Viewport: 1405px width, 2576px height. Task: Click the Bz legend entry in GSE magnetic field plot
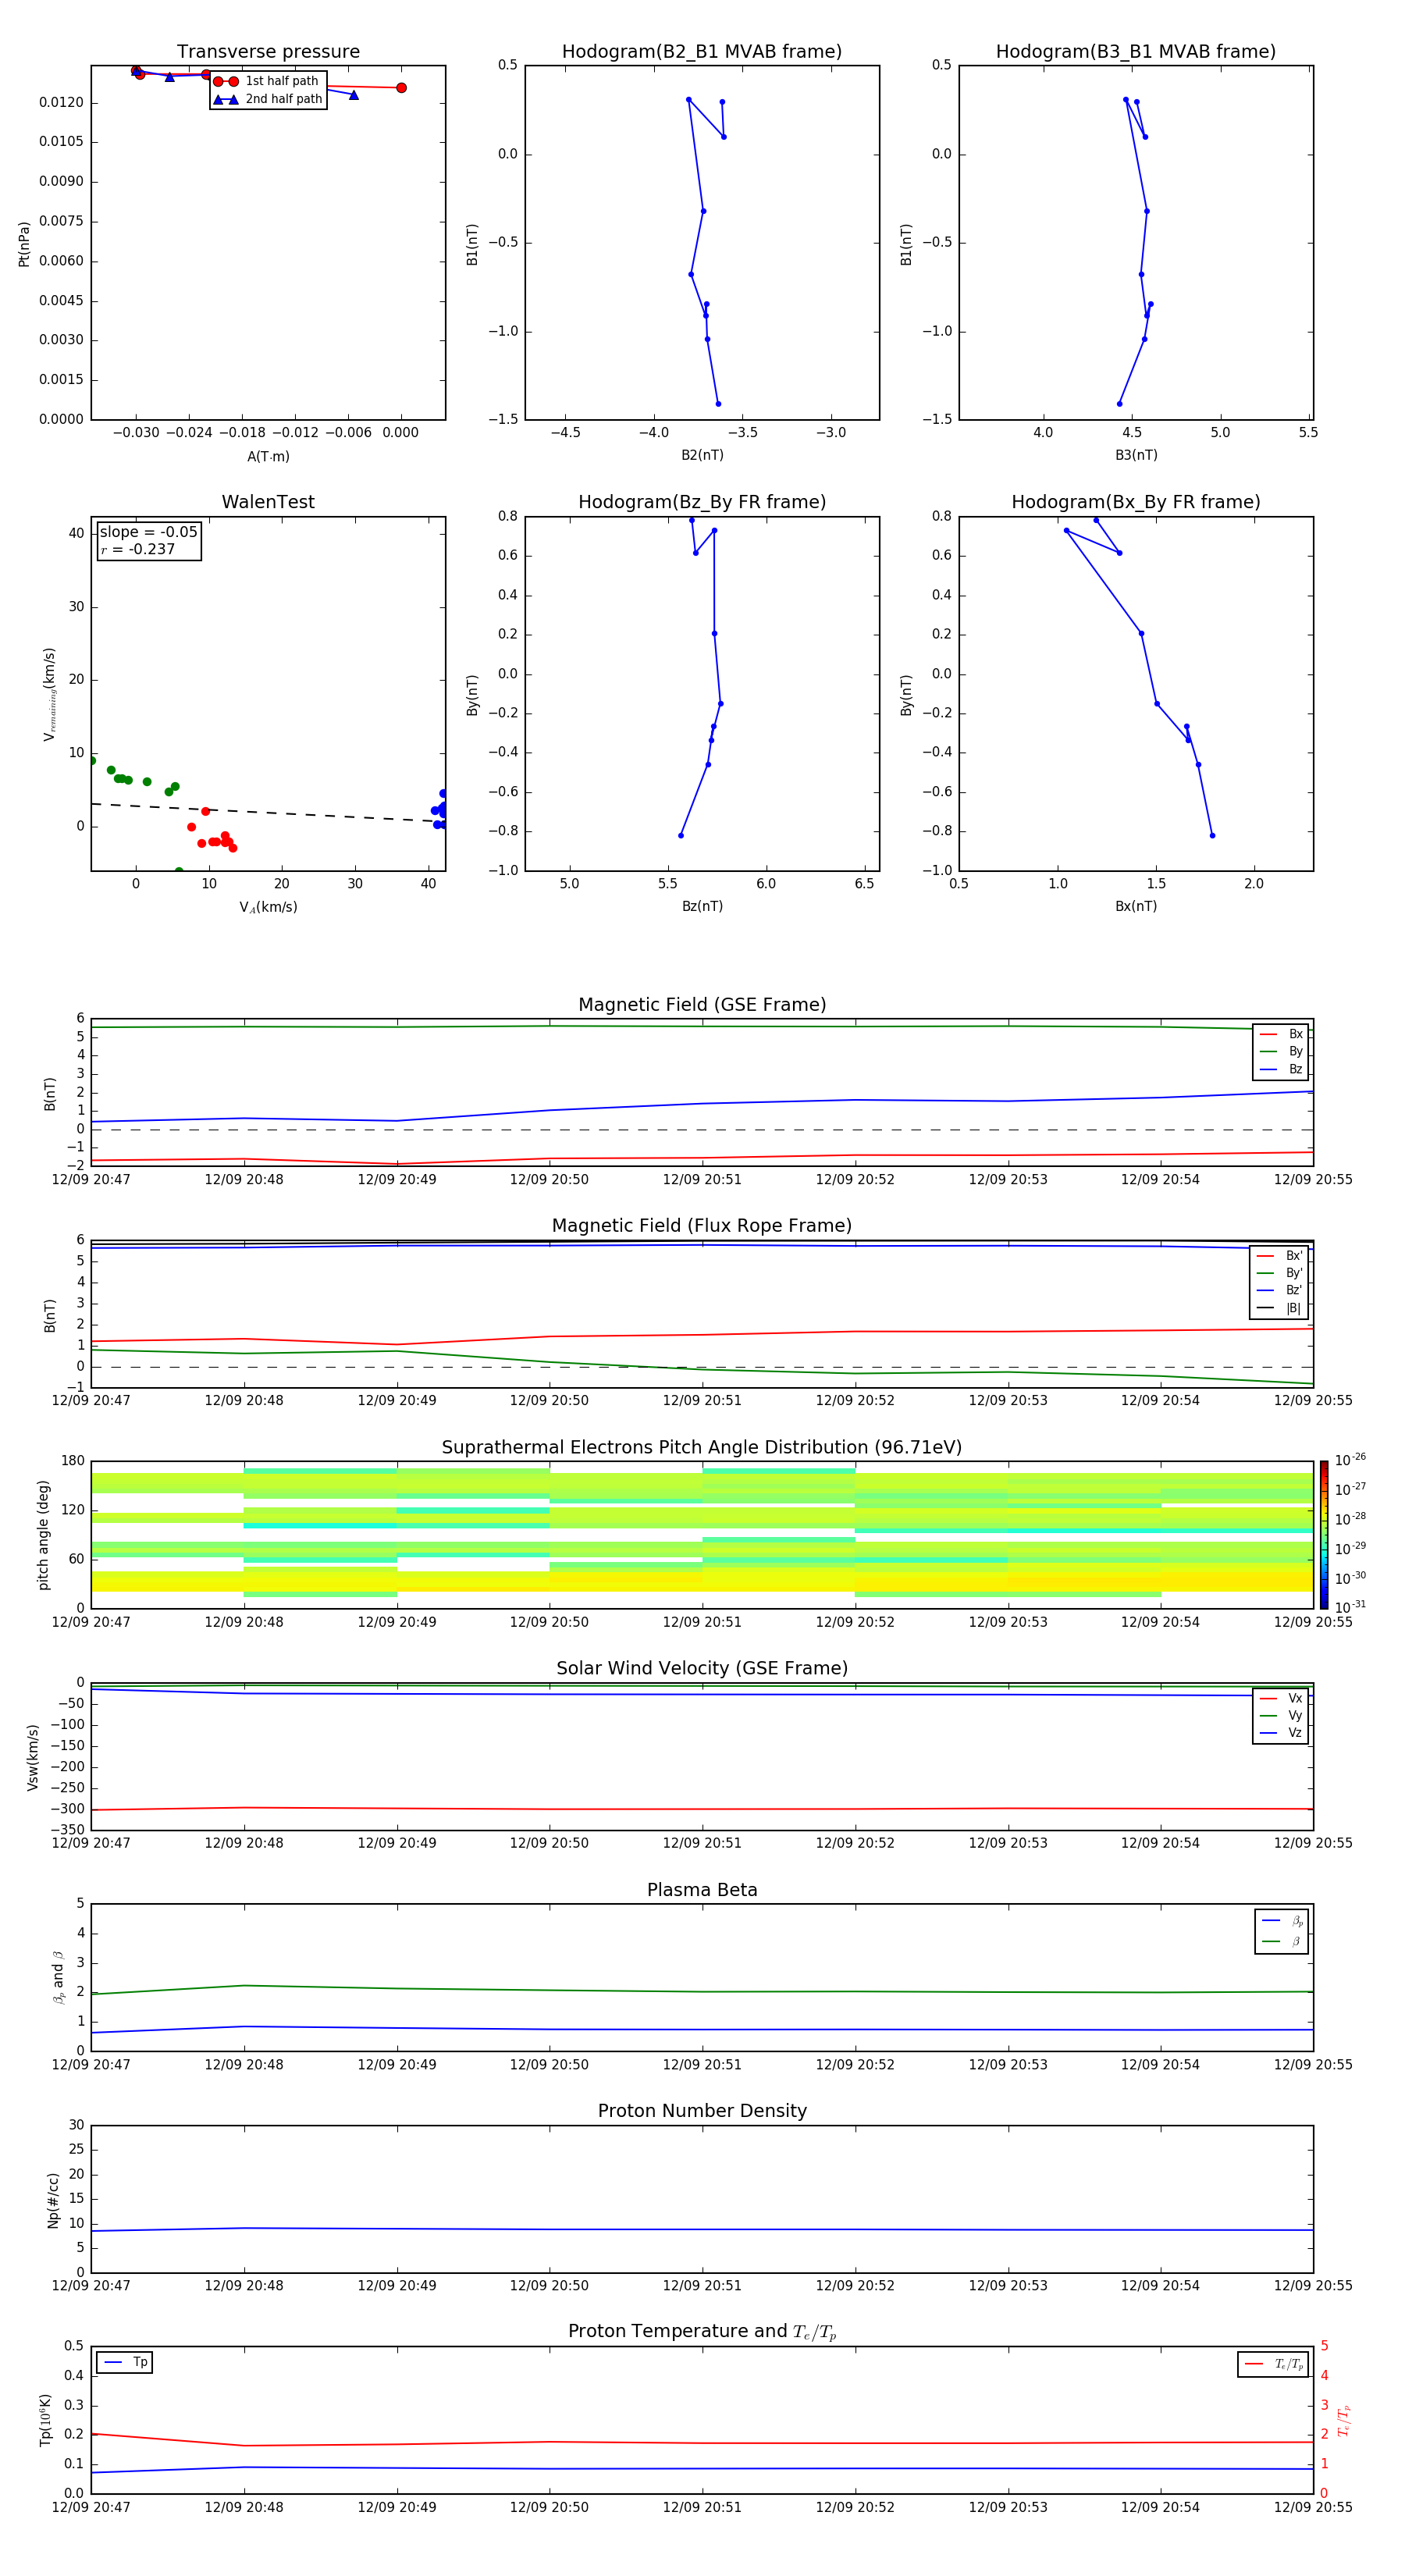click(x=1281, y=1069)
